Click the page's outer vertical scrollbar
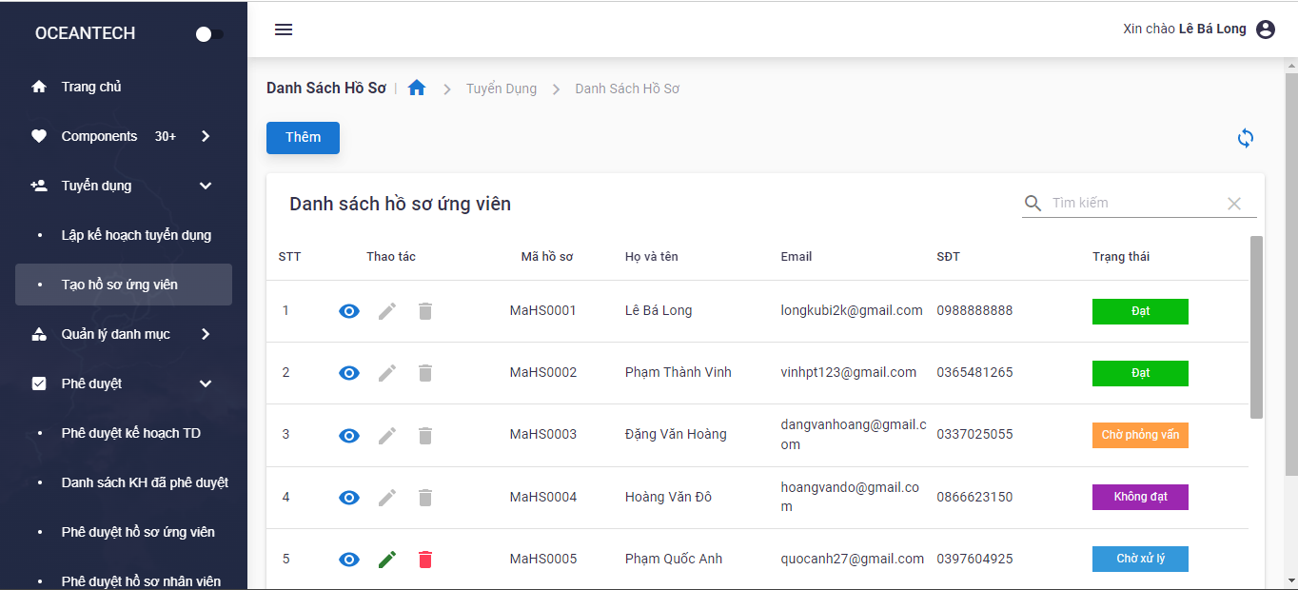Viewport: 1298px width, 590px height. click(1290, 274)
